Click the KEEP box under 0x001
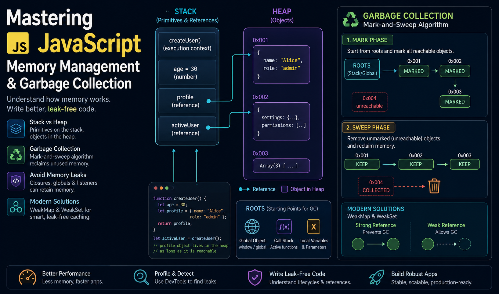The width and height of the screenshot is (499, 294). click(x=362, y=164)
